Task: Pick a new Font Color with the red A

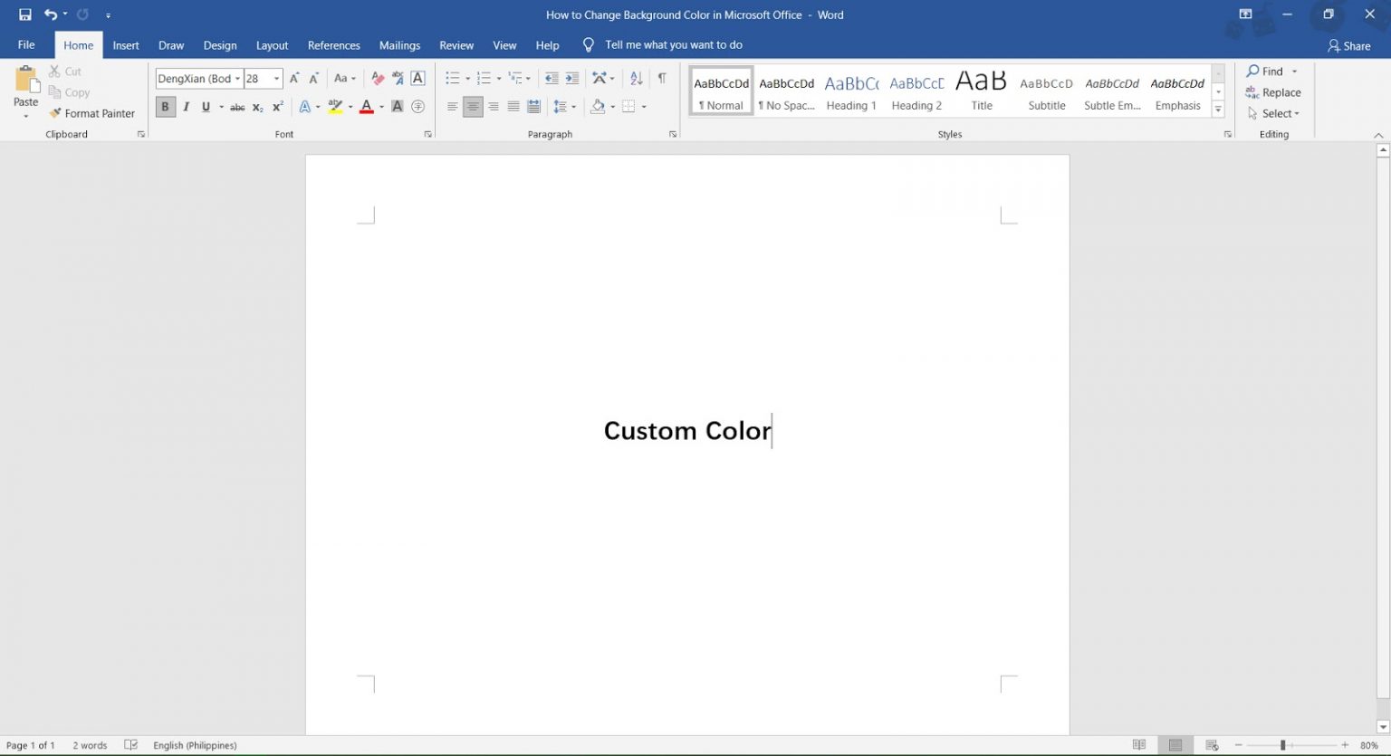Action: click(x=366, y=107)
